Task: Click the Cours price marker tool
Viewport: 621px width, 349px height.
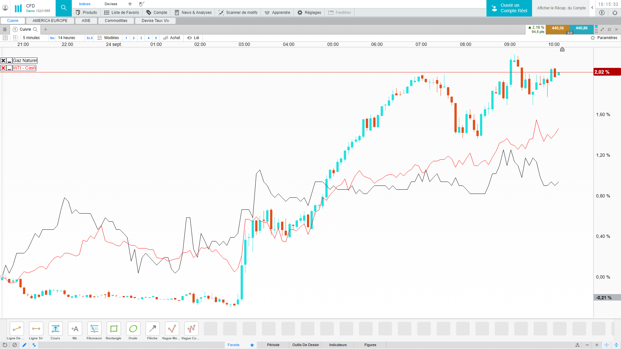Action: pyautogui.click(x=55, y=329)
